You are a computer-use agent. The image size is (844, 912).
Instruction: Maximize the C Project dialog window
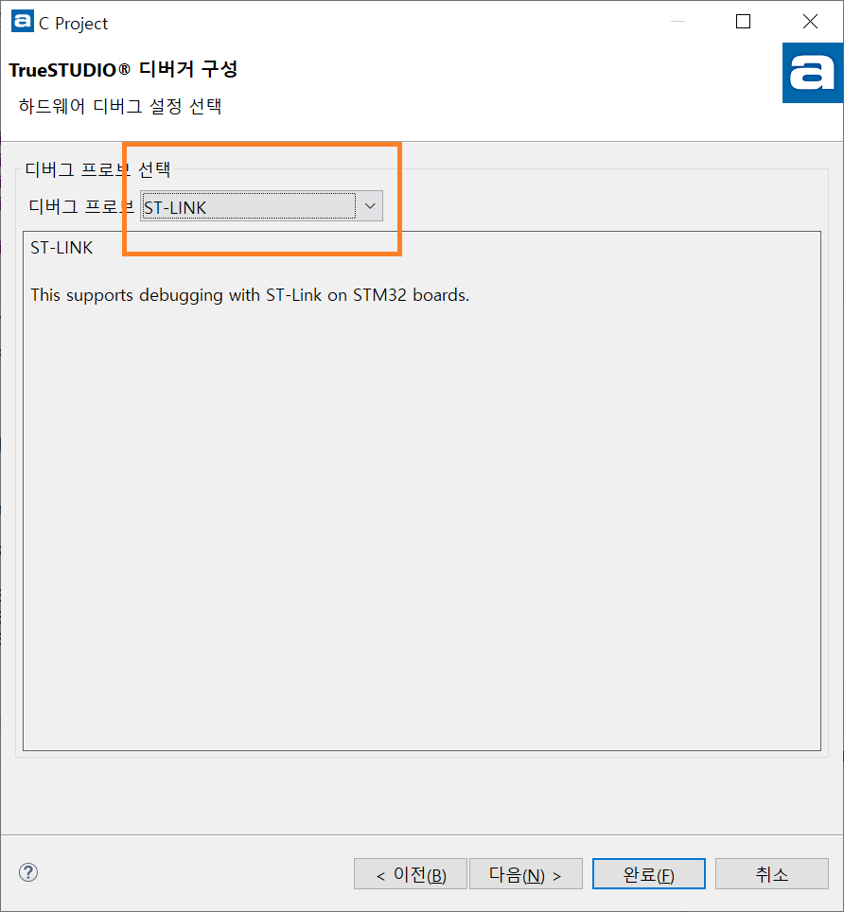pyautogui.click(x=743, y=22)
